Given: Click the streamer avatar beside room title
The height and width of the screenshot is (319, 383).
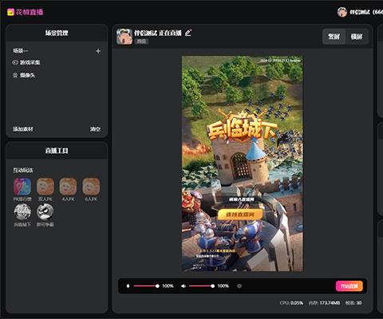Looking at the screenshot, I should coord(124,37).
